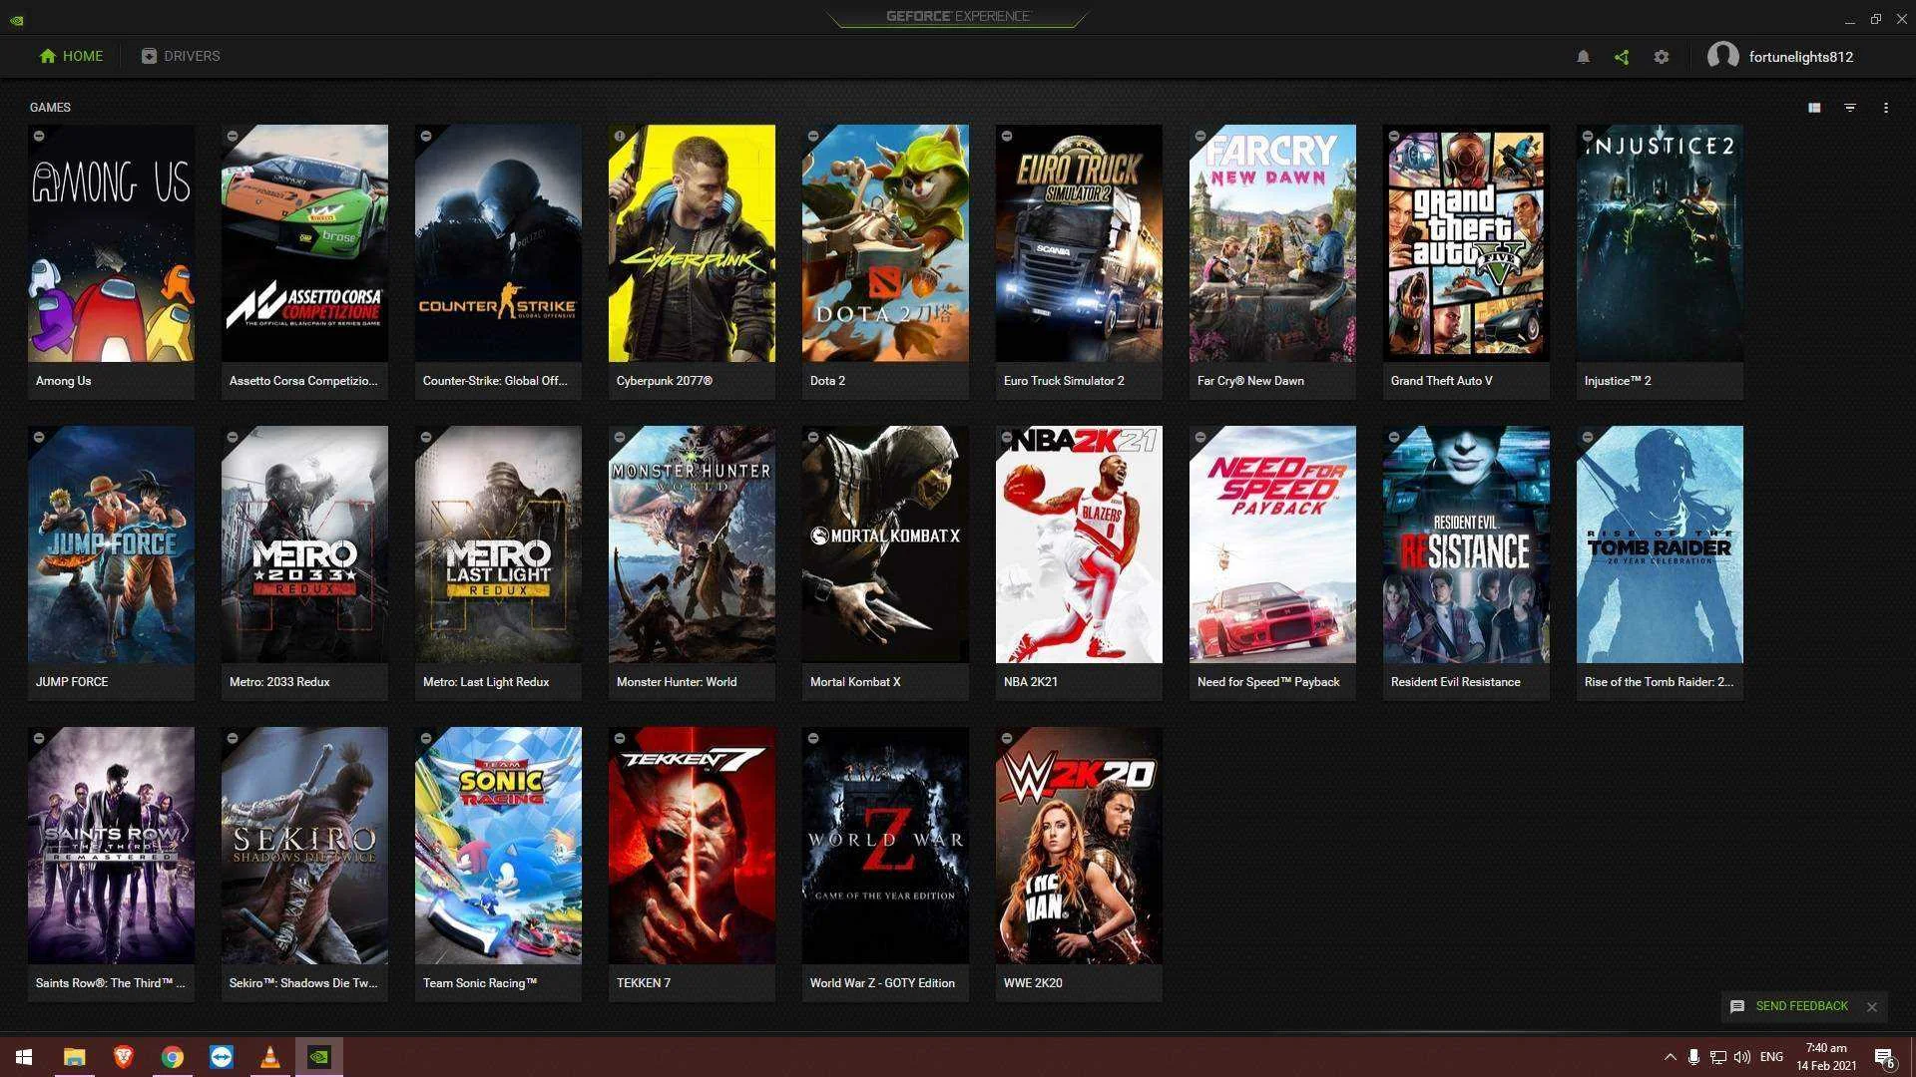The width and height of the screenshot is (1916, 1077).
Task: Open VLC media player from the taskbar
Action: click(x=269, y=1057)
